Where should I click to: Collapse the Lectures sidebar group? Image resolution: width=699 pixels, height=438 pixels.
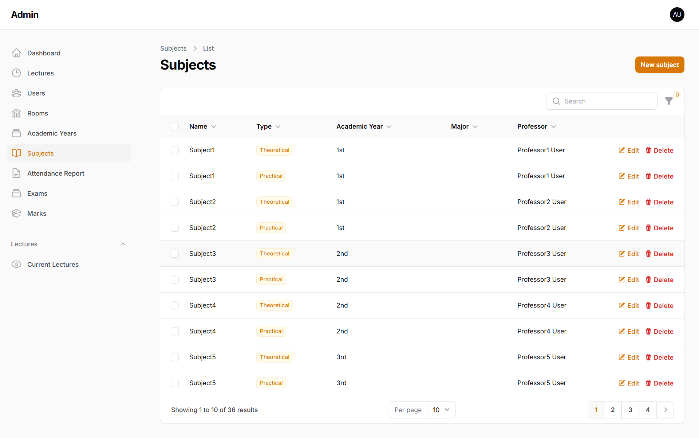tap(123, 244)
